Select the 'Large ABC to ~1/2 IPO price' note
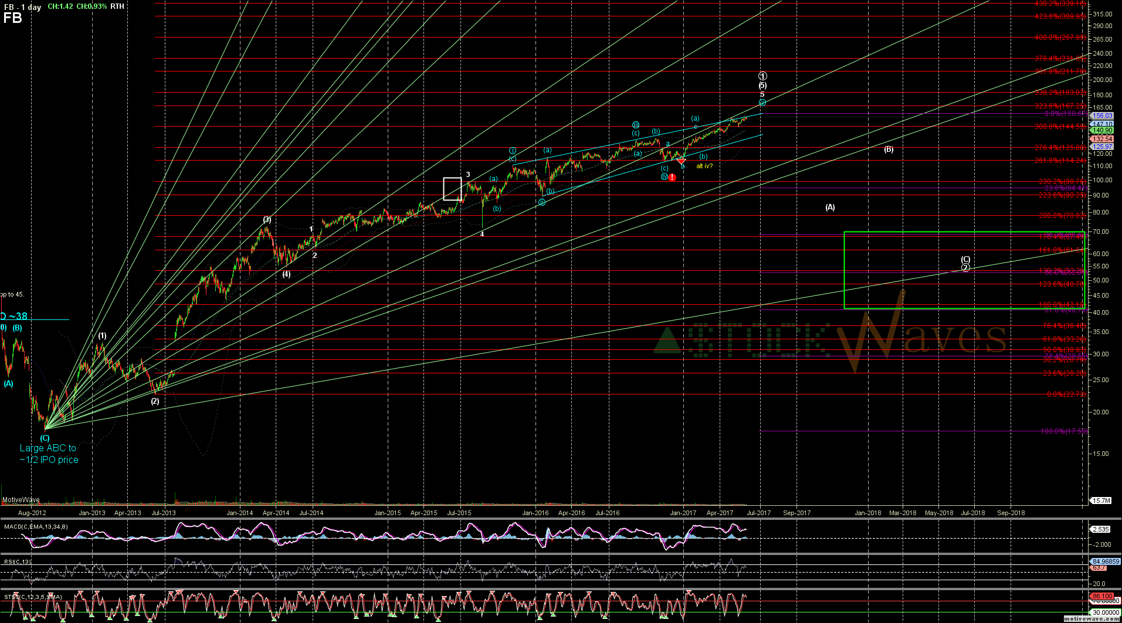Image resolution: width=1122 pixels, height=623 pixels. (49, 454)
